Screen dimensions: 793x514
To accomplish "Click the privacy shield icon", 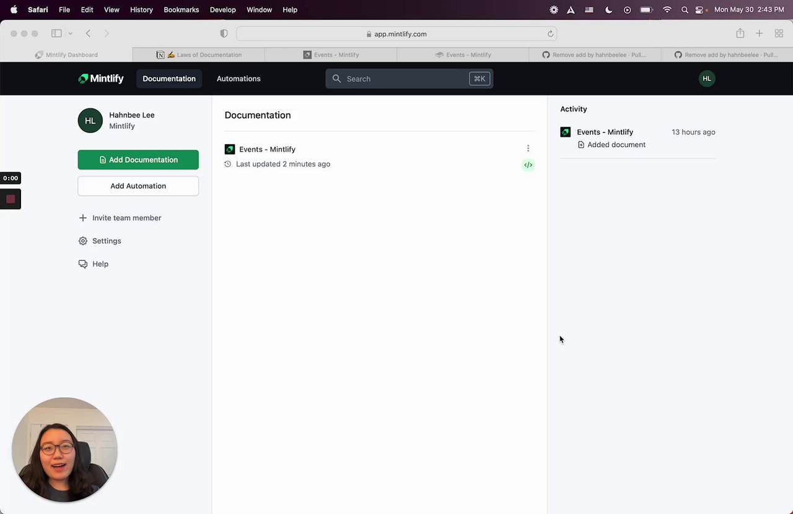I will [224, 33].
